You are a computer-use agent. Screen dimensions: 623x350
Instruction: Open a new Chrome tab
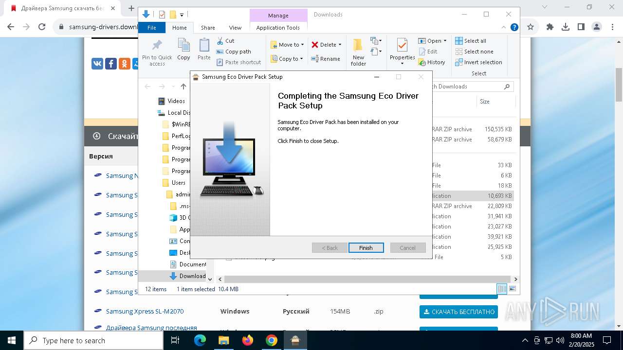coord(131,8)
